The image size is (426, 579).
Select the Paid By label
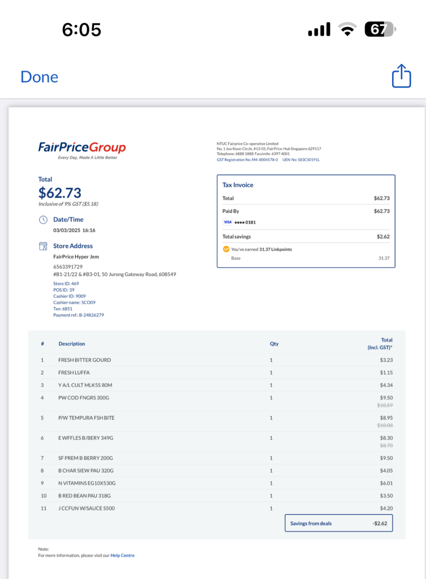pos(231,211)
